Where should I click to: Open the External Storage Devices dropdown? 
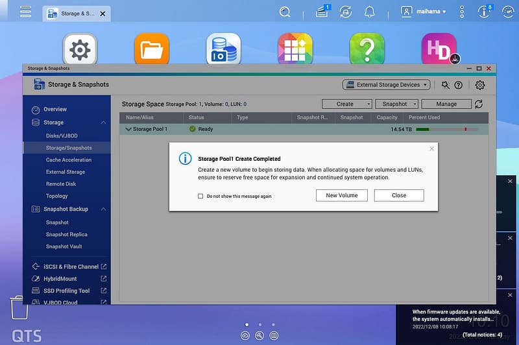click(x=386, y=85)
